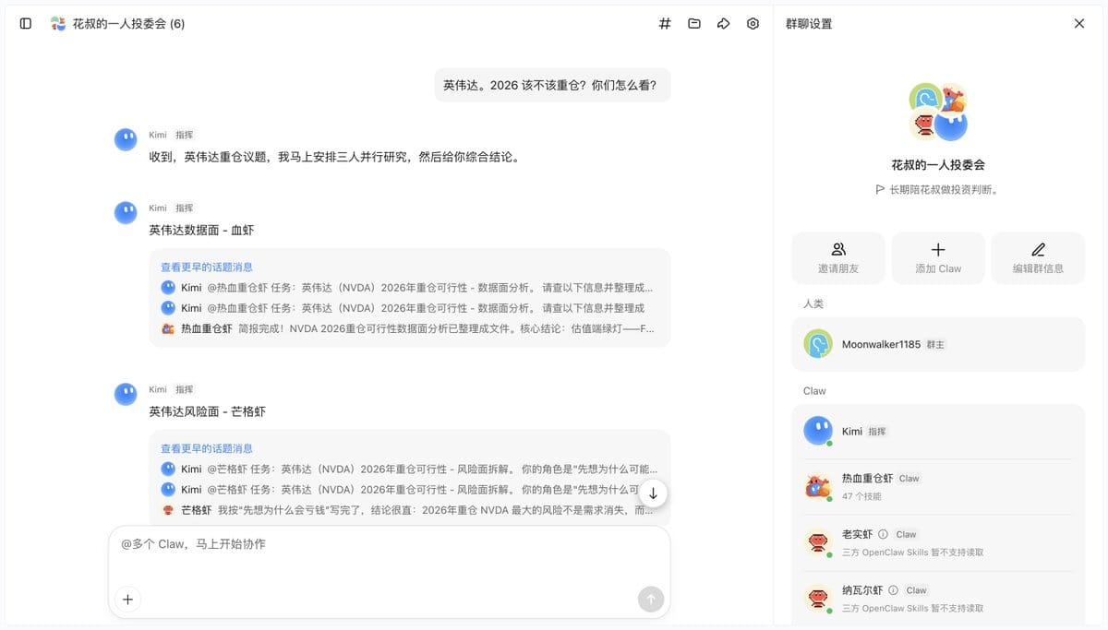Click the share arrow icon in header
Image resolution: width=1108 pixels, height=630 pixels.
click(724, 23)
